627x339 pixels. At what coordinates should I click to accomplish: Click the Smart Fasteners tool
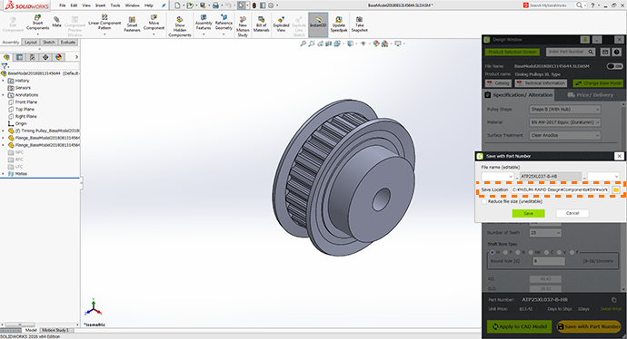[x=132, y=24]
